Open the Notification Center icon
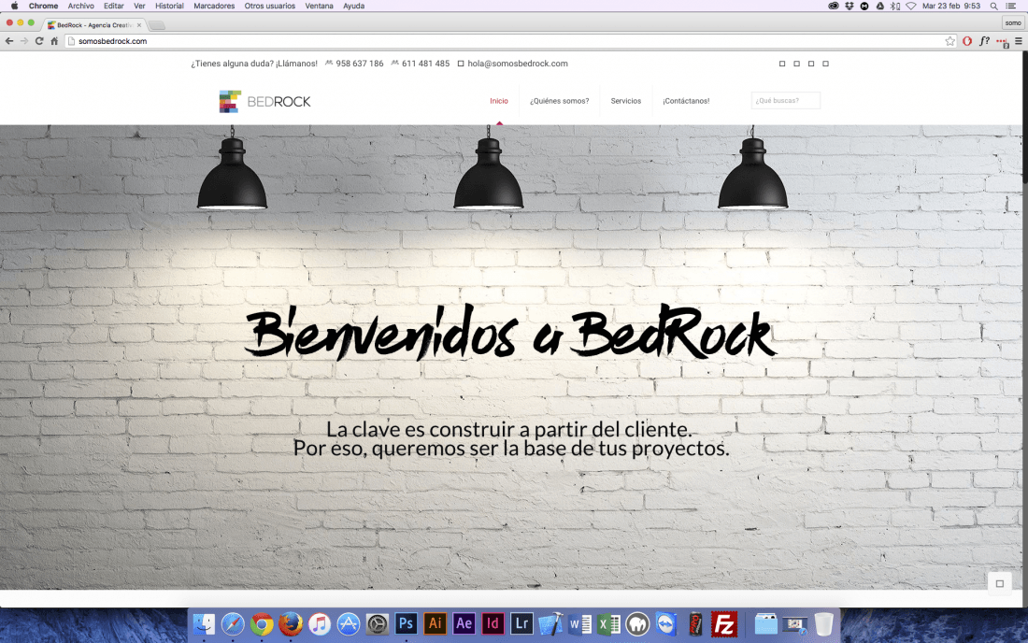The width and height of the screenshot is (1028, 643). tap(1011, 6)
